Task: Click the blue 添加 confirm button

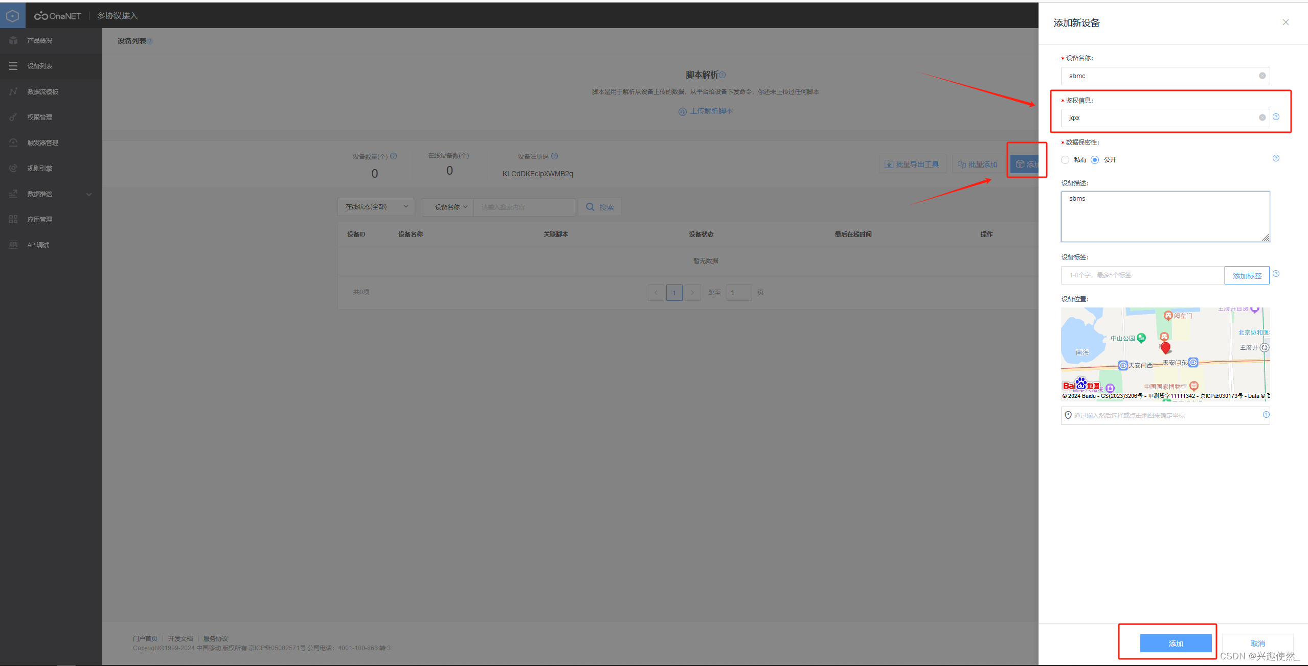Action: [x=1176, y=643]
